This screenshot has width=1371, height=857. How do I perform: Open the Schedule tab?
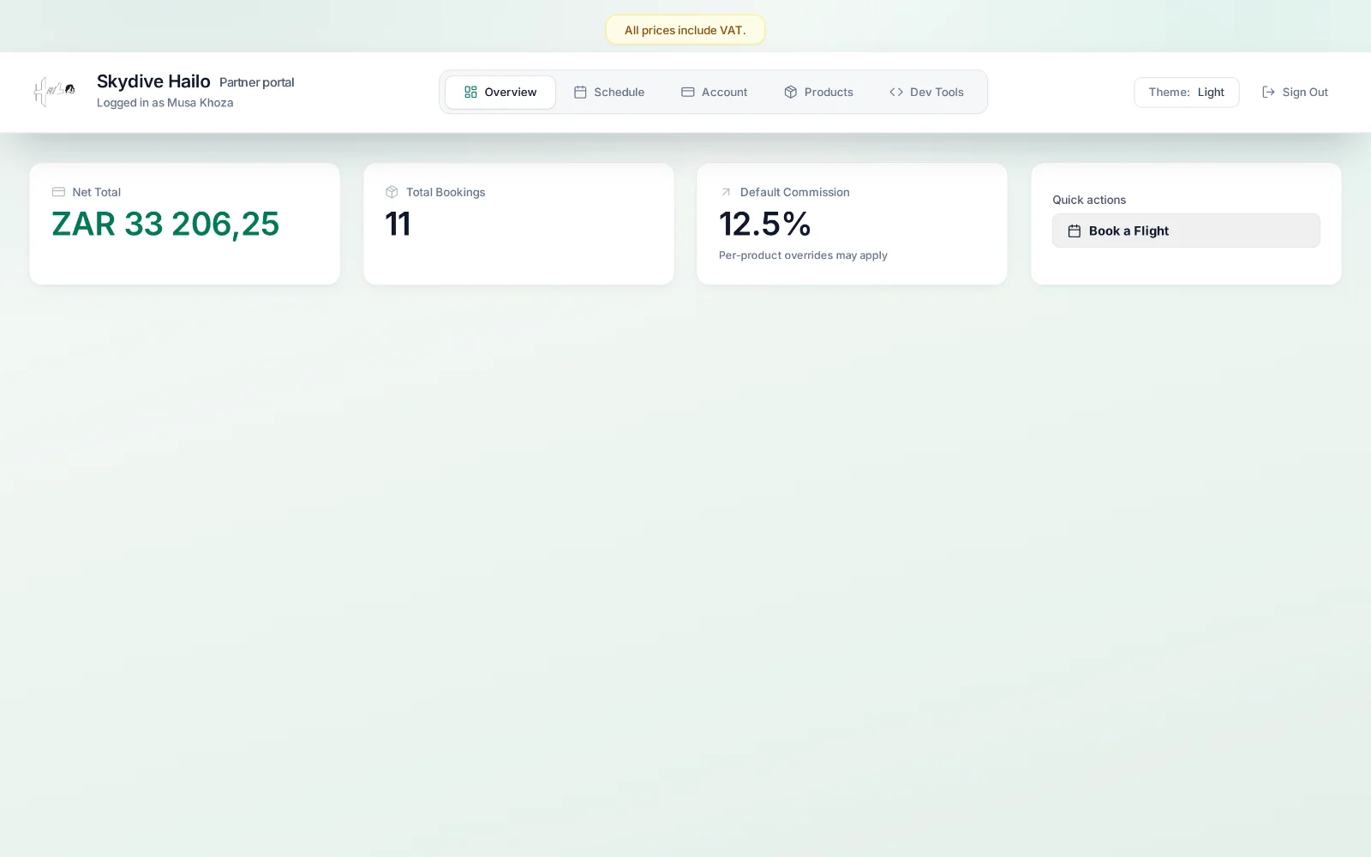tap(609, 92)
